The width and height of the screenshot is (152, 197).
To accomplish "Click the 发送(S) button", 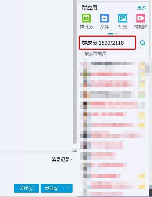I will coord(52,188).
